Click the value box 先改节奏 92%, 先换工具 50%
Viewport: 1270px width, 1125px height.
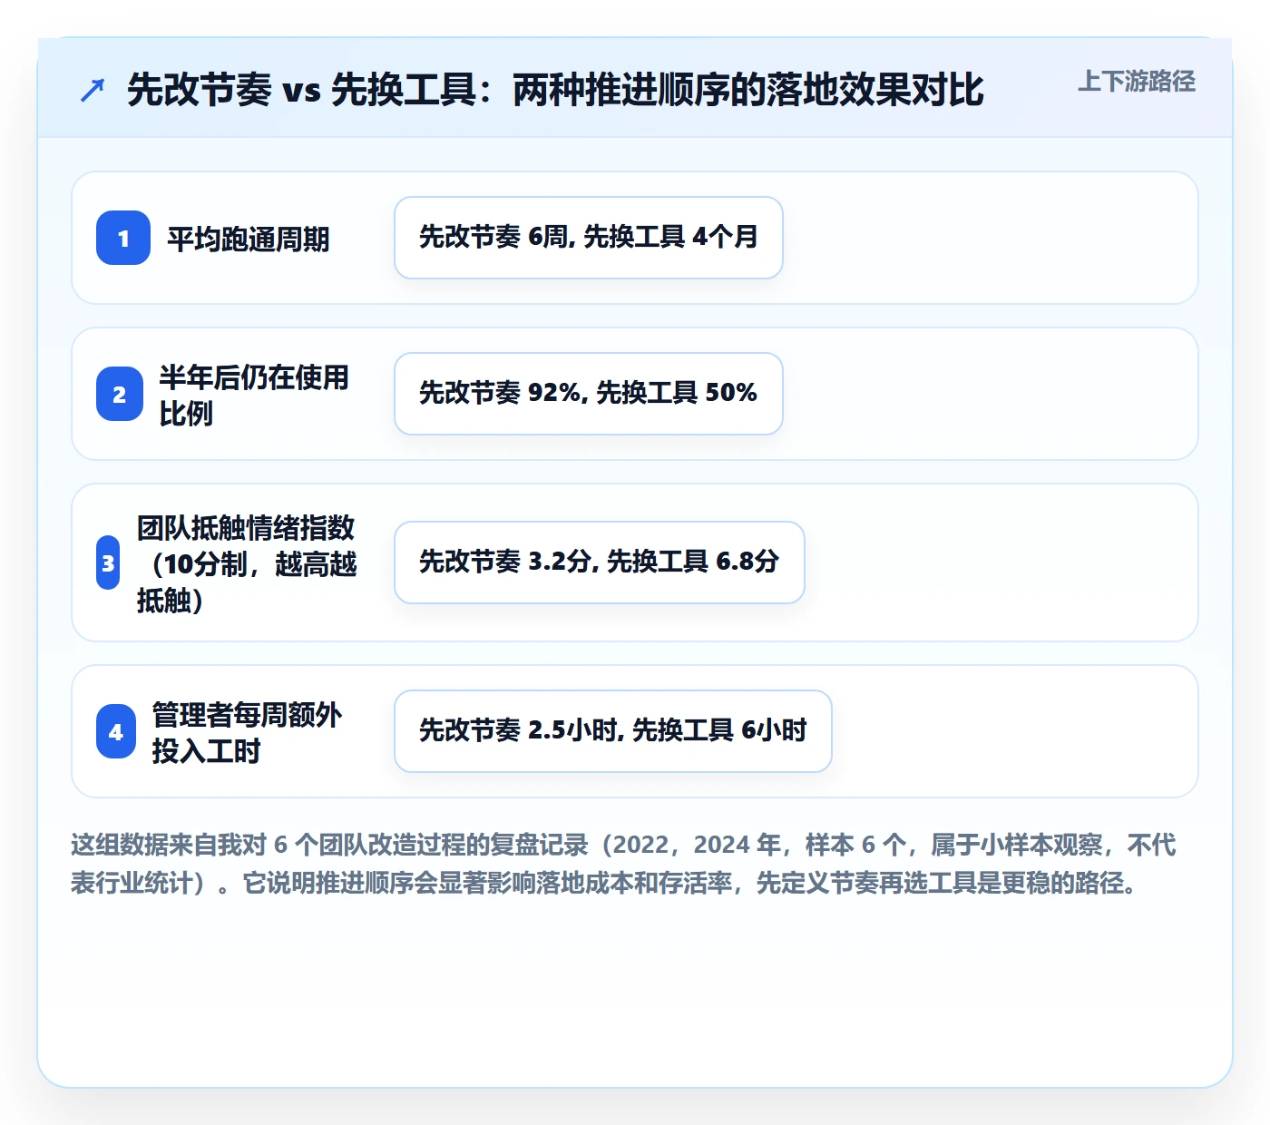pyautogui.click(x=589, y=394)
